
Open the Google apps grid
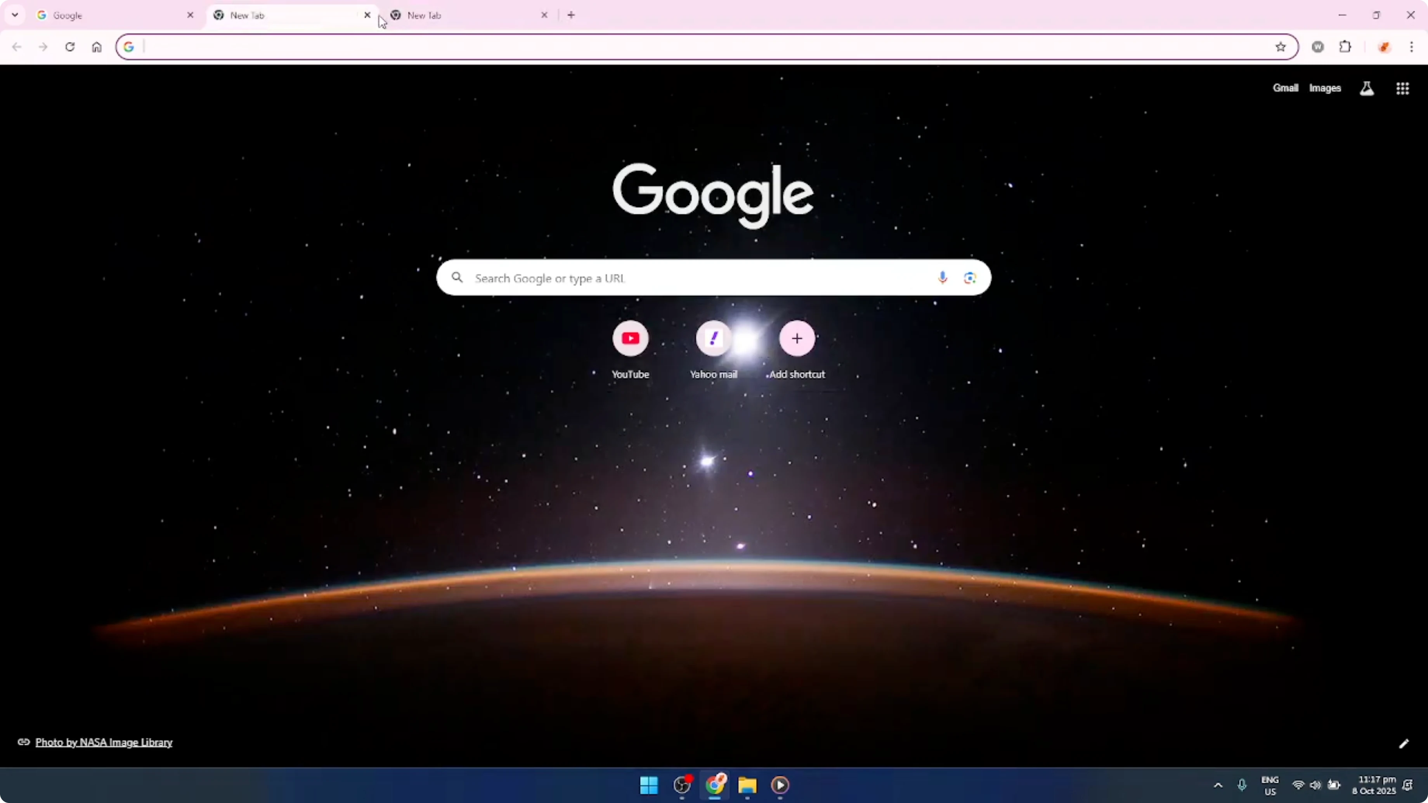point(1402,88)
